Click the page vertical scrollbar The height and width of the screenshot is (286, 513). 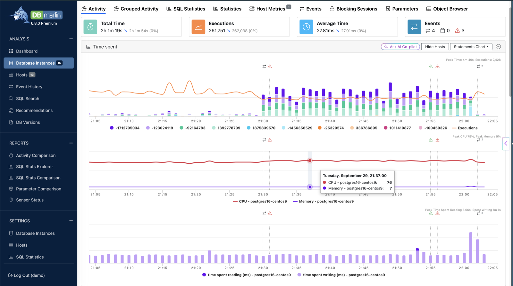(x=510, y=51)
